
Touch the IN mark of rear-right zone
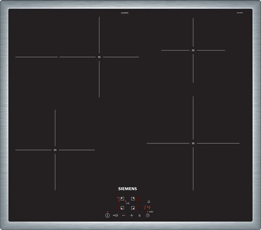193,50
